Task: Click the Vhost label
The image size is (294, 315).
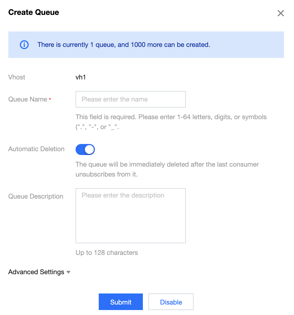Action: point(17,77)
